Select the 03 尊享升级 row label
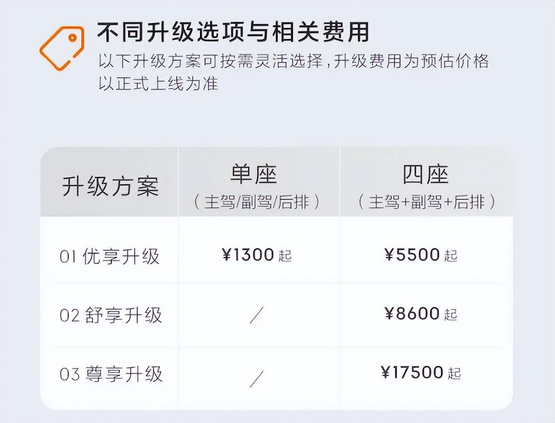Screen dimensions: 555x423 pos(110,374)
